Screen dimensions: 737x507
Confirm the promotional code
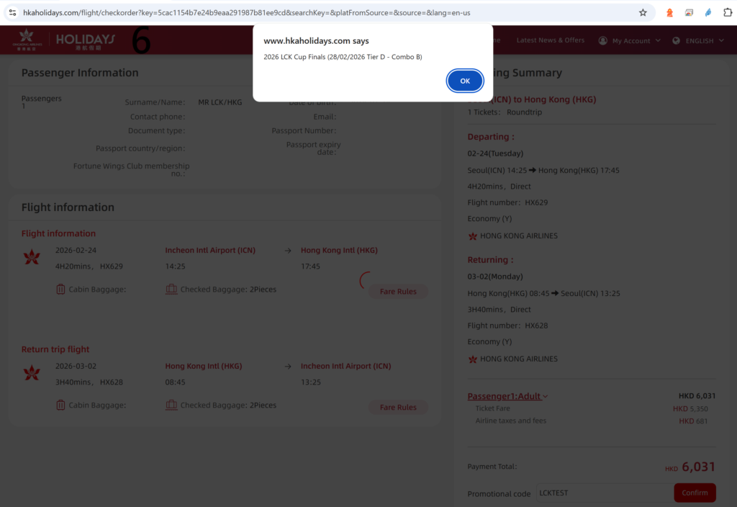tap(695, 493)
